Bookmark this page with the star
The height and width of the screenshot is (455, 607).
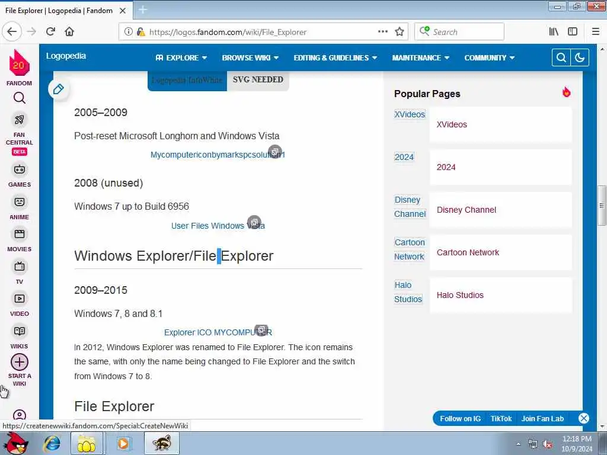(x=400, y=32)
